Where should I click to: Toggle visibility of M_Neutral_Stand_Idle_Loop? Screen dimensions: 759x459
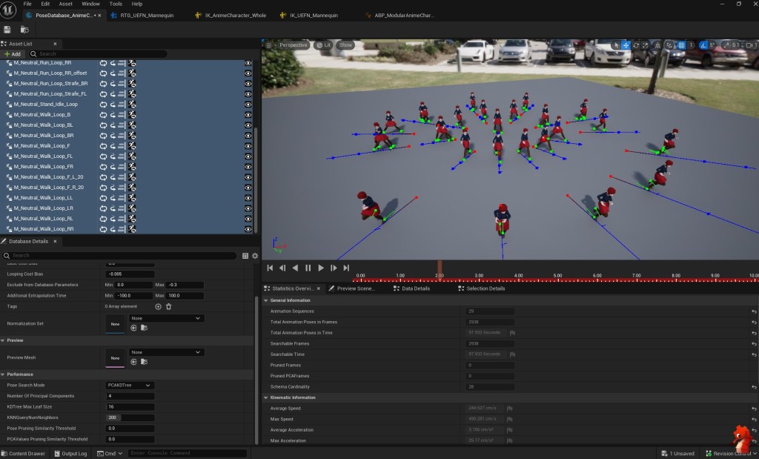pyautogui.click(x=248, y=105)
